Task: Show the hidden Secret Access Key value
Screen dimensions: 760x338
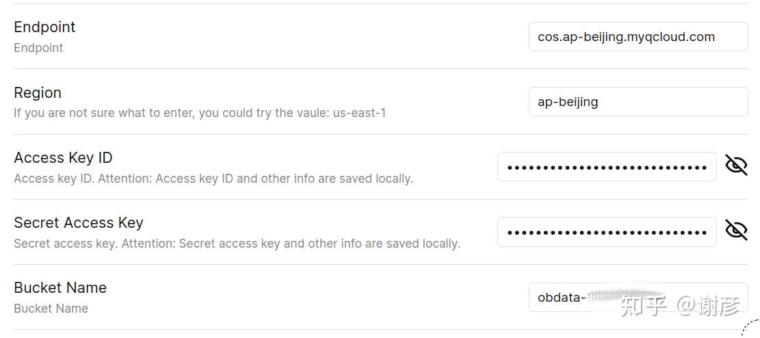Action: pos(736,230)
